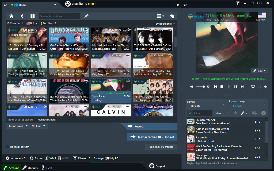This screenshot has width=274, height=171.
Task: Open the favorites star in the toolbar
Action: [x=172, y=16]
